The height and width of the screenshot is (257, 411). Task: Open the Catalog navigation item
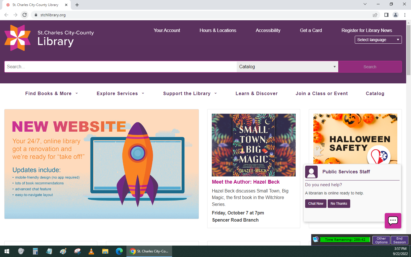[x=375, y=93]
